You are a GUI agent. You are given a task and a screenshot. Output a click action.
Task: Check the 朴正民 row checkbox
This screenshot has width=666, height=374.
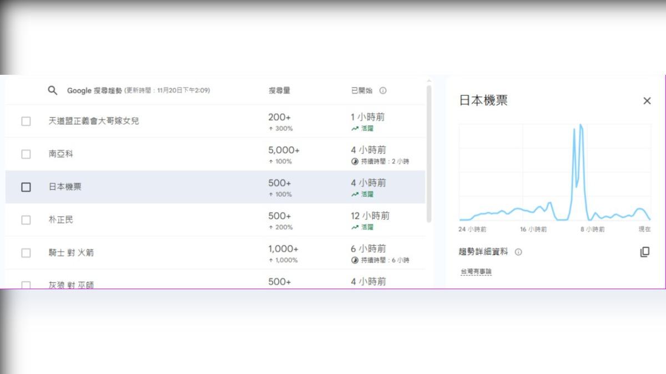click(26, 220)
